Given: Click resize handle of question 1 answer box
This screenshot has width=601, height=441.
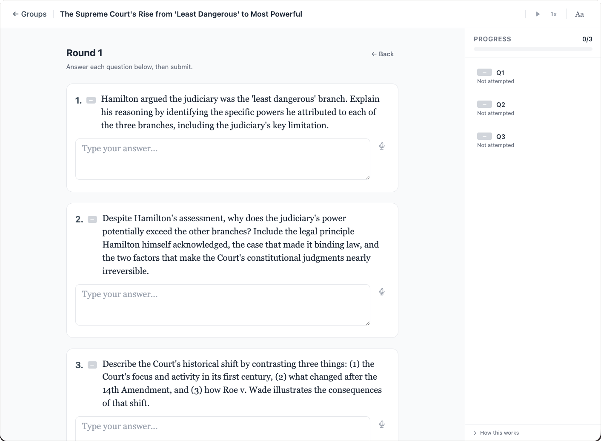Looking at the screenshot, I should pos(368,177).
